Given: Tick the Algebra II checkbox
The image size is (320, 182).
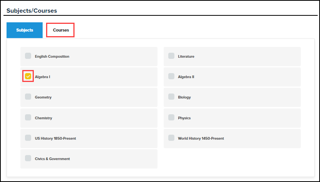Looking at the screenshot, I should pos(171,76).
